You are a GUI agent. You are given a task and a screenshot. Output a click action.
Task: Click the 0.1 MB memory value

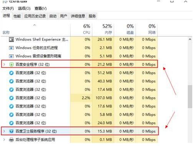coord(106,139)
